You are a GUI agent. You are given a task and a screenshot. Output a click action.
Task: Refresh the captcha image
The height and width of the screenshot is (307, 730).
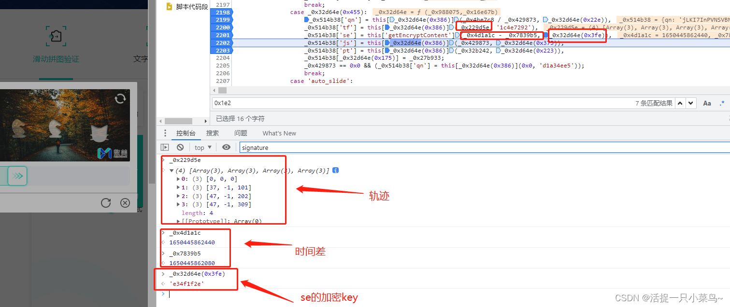(120, 99)
